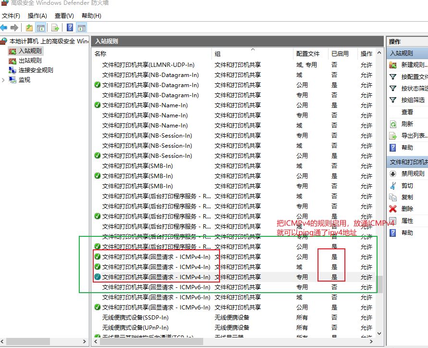Open 连接安全规则 in the left tree
Image resolution: width=428 pixels, height=348 pixels.
36,70
